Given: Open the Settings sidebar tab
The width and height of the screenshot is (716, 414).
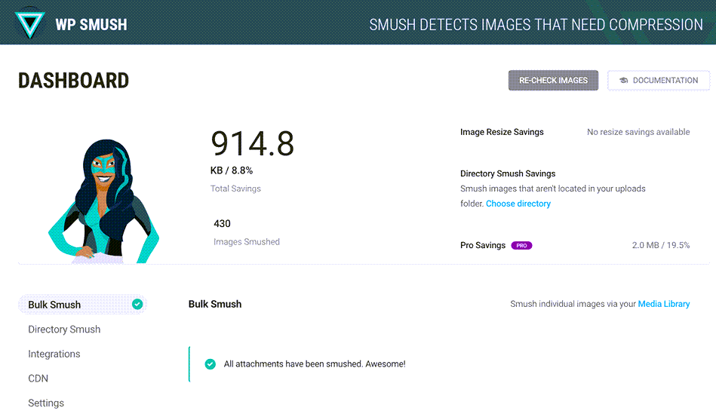Looking at the screenshot, I should [46, 403].
